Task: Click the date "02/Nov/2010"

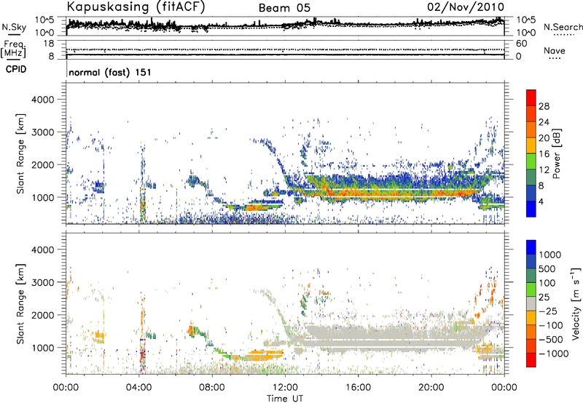Action: pos(466,7)
